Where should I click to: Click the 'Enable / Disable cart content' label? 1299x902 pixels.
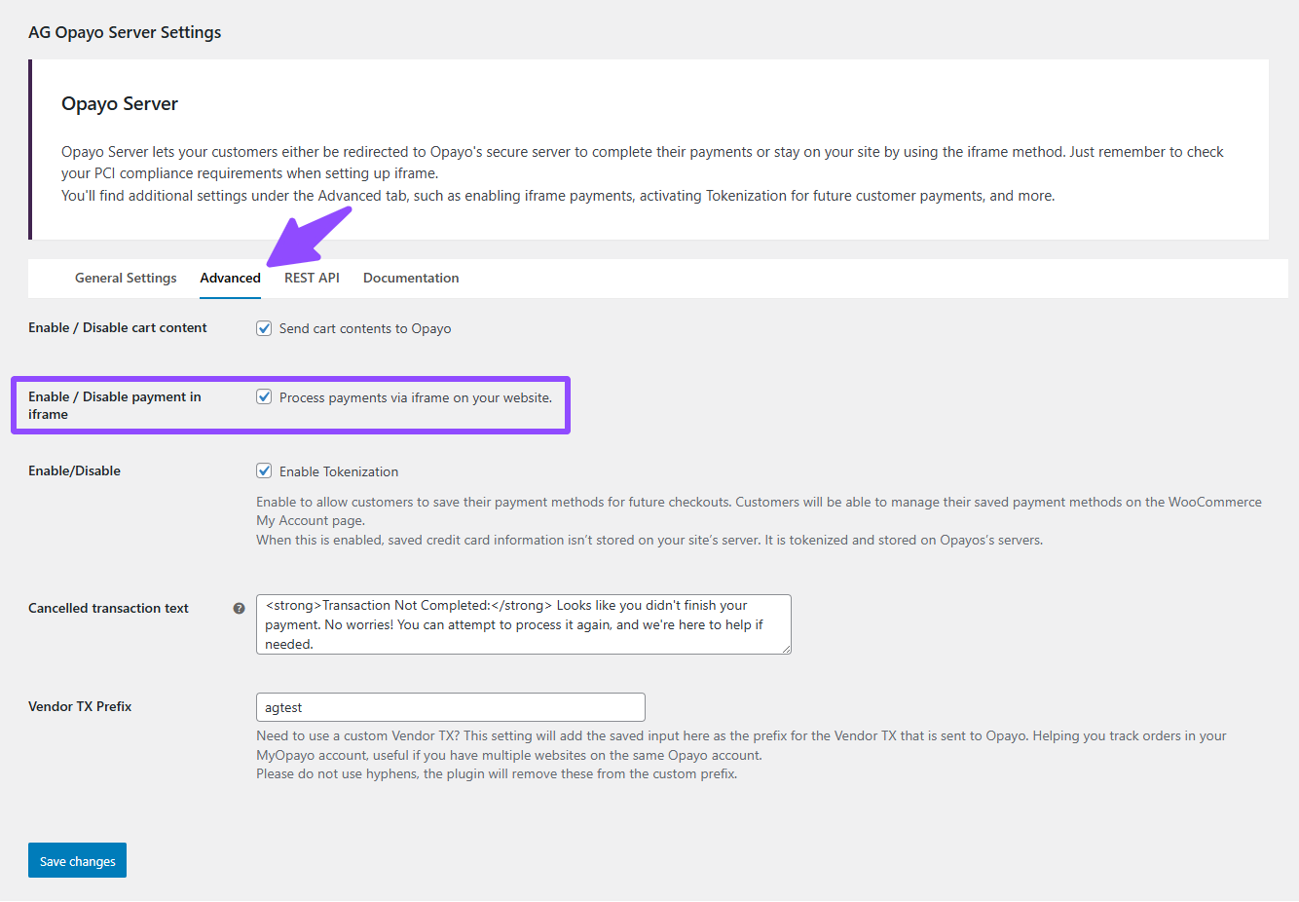117,328
